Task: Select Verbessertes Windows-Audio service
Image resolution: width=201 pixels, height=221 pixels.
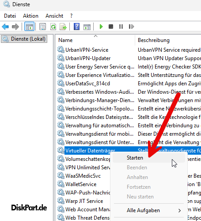Action: 100,92
